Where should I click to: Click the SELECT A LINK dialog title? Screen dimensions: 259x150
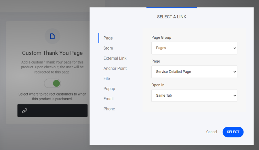pyautogui.click(x=172, y=17)
